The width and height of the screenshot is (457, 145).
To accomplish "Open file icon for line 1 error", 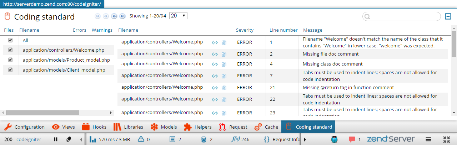I will click(x=224, y=42).
